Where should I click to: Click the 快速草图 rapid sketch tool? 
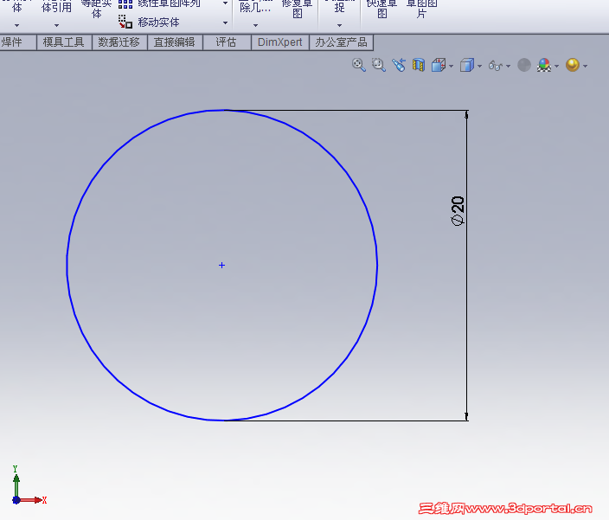(x=381, y=9)
